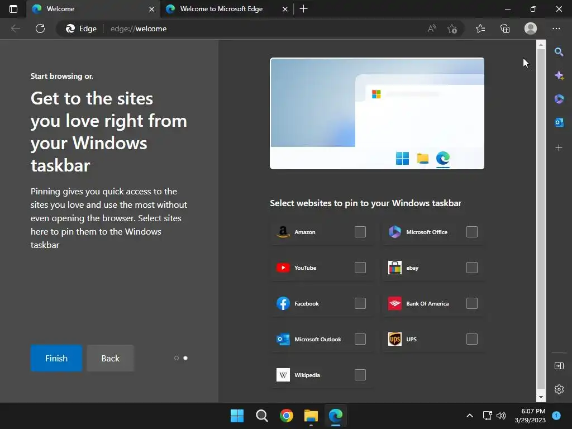The height and width of the screenshot is (429, 572).
Task: Open sidebar settings gear
Action: (x=559, y=389)
